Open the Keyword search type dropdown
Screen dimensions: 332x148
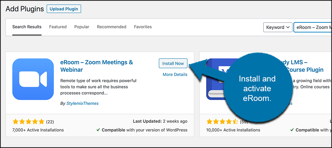pyautogui.click(x=278, y=27)
